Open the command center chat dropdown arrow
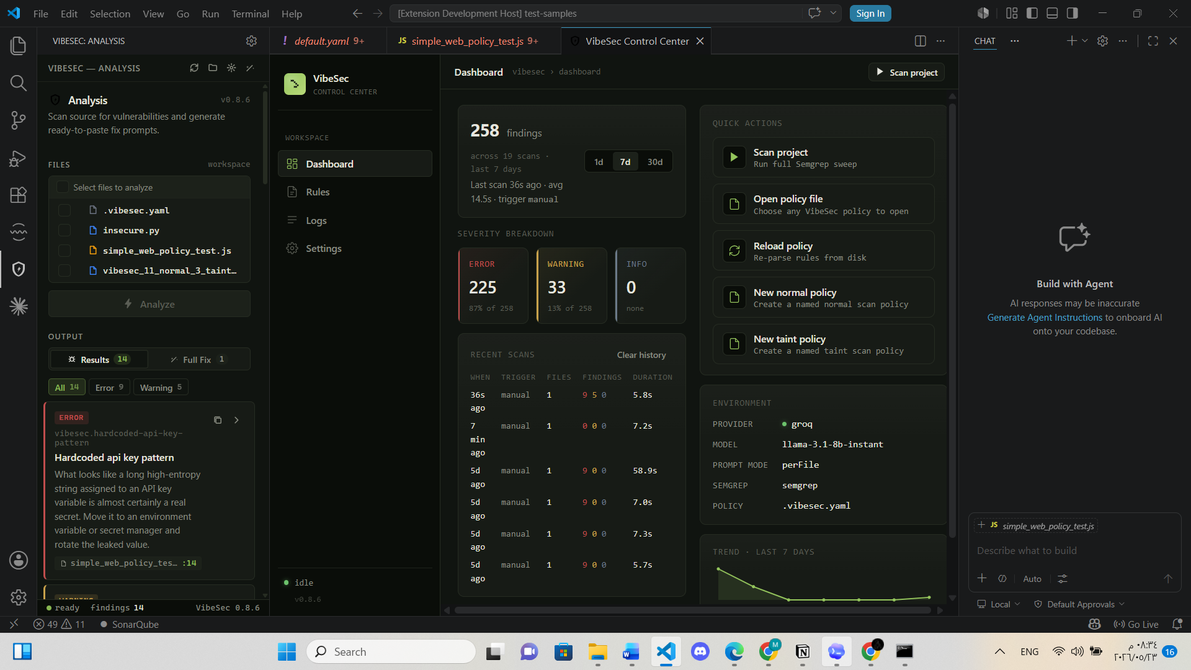1191x670 pixels. [833, 13]
